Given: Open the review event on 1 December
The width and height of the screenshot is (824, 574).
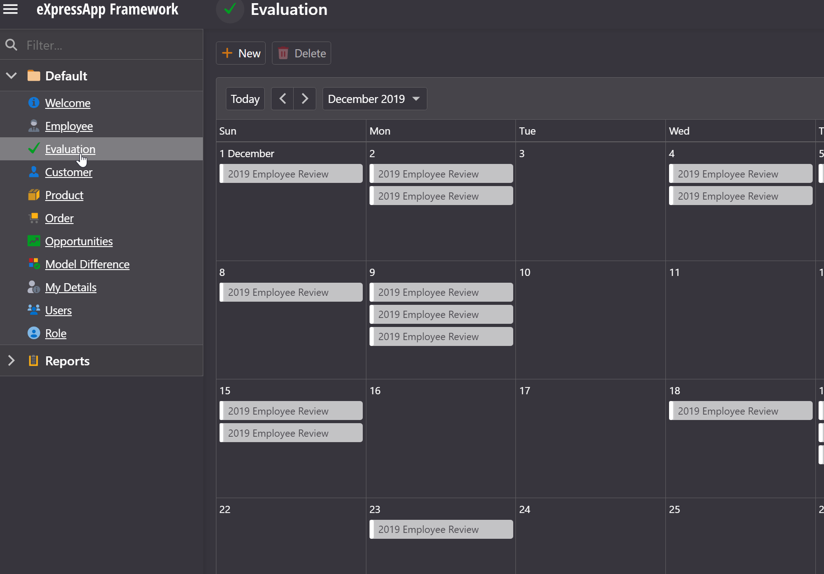Looking at the screenshot, I should [291, 174].
